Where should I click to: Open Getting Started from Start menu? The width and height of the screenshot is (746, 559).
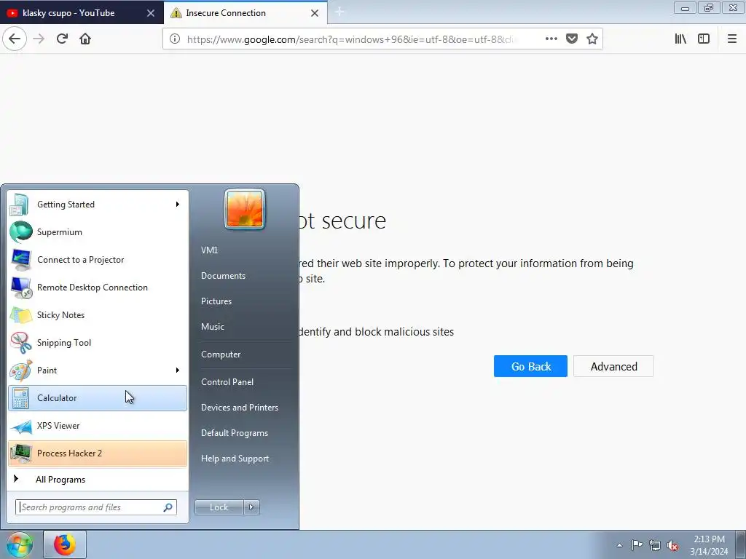pyautogui.click(x=98, y=205)
